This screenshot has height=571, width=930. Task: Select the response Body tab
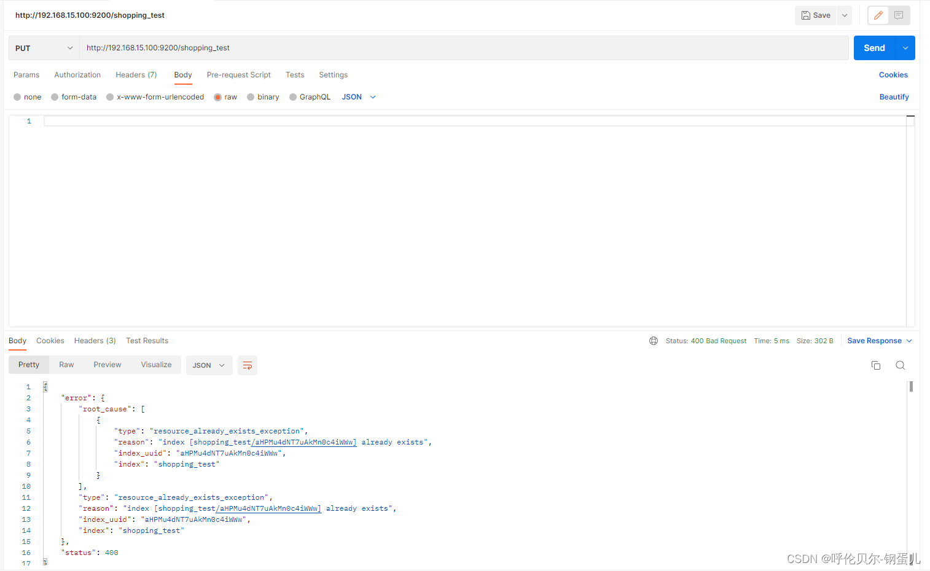click(x=17, y=341)
